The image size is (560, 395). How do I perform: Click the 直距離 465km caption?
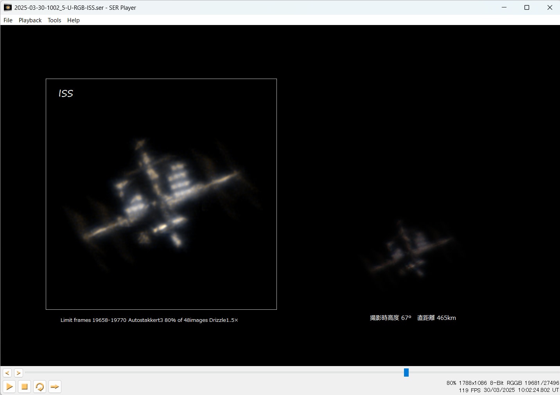click(x=436, y=318)
